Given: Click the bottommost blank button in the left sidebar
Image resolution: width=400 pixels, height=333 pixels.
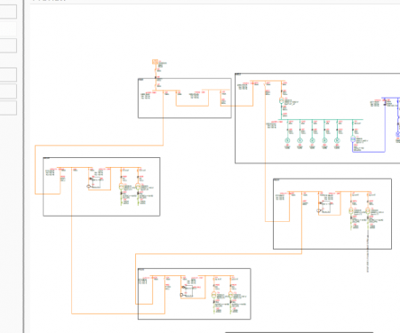Looking at the screenshot, I should click(8, 108).
